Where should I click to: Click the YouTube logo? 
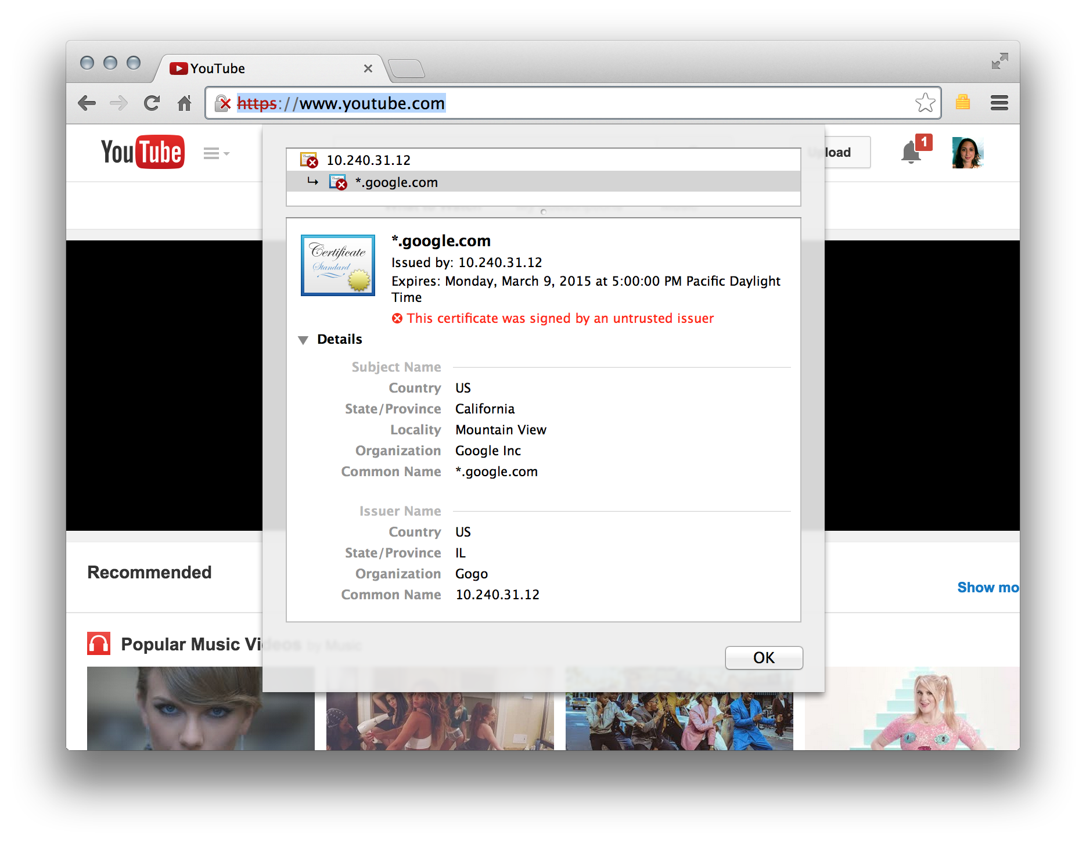tap(143, 152)
